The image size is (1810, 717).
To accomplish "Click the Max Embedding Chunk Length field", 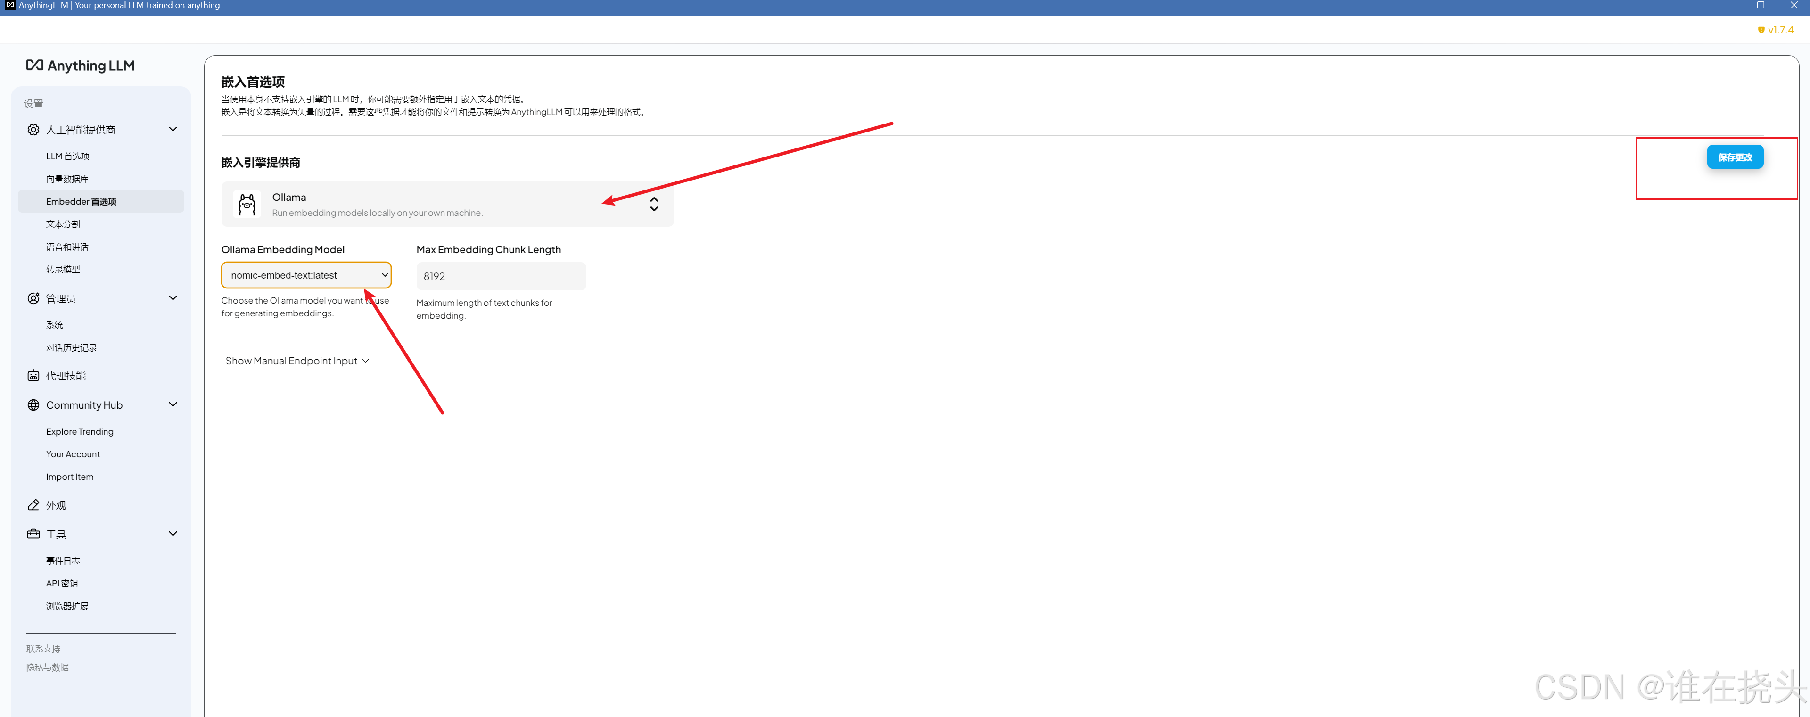I will pos(500,276).
